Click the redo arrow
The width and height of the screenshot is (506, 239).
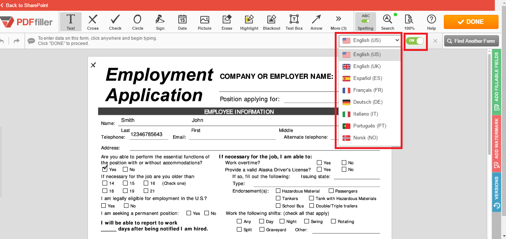point(16,41)
